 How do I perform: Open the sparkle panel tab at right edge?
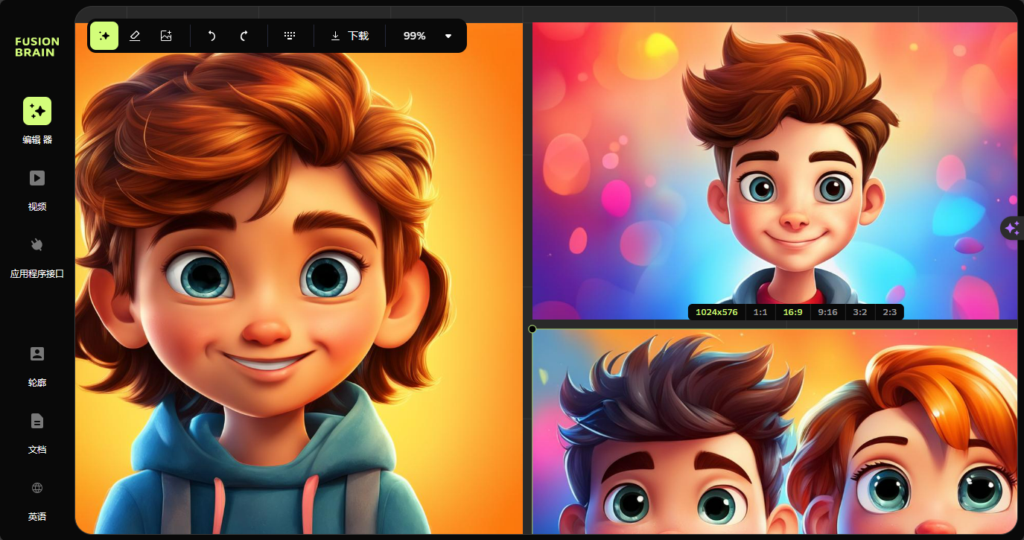(1011, 229)
